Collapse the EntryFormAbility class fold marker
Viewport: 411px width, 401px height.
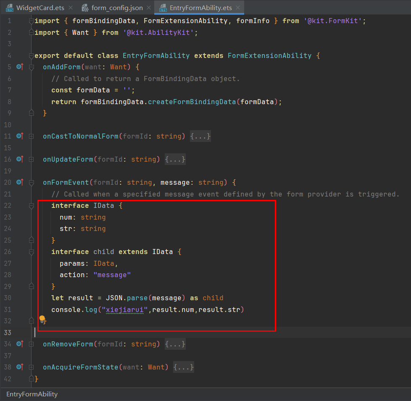[31, 55]
